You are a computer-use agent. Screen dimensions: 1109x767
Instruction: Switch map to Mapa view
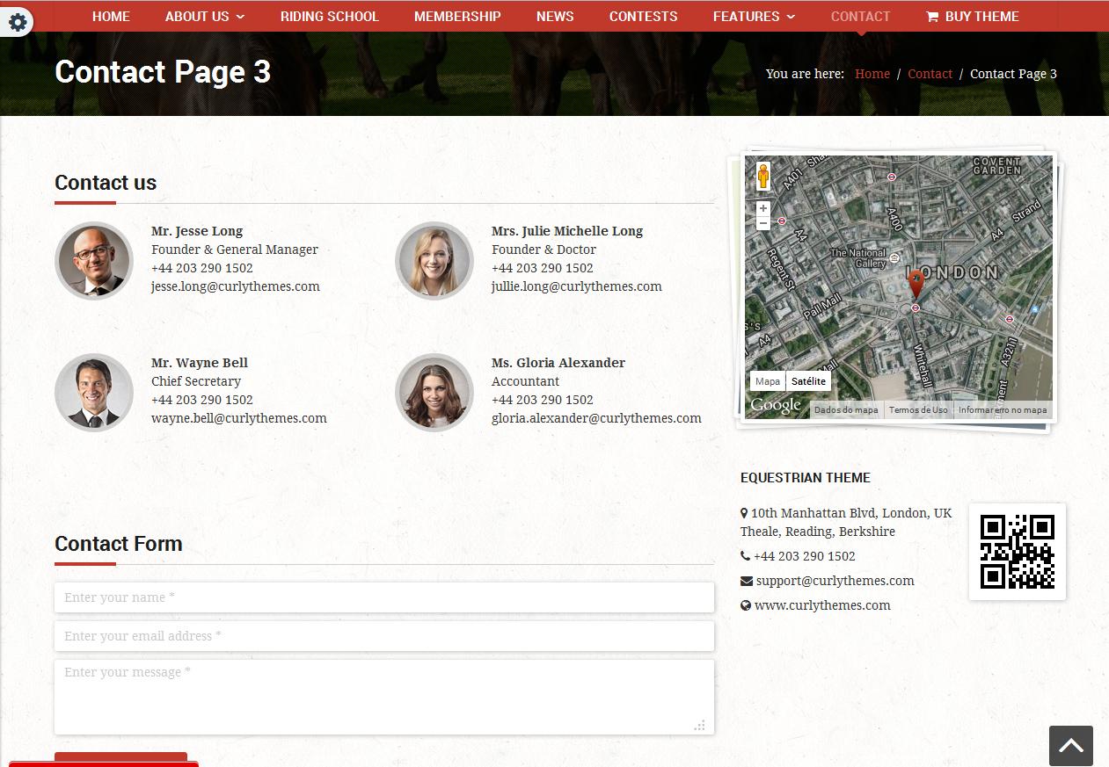point(767,381)
